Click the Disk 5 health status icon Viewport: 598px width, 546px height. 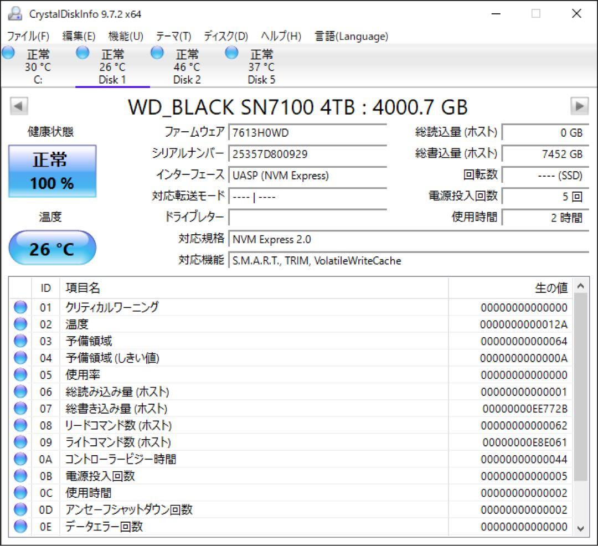[230, 53]
